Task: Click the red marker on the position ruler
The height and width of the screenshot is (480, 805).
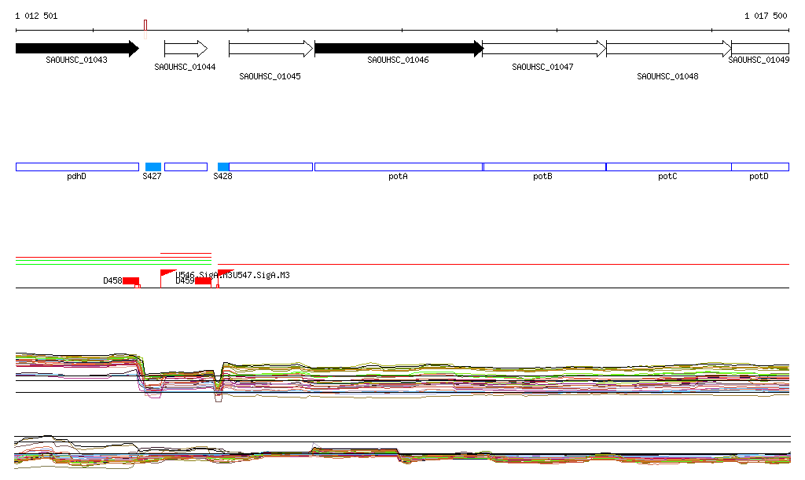Action: pyautogui.click(x=145, y=28)
